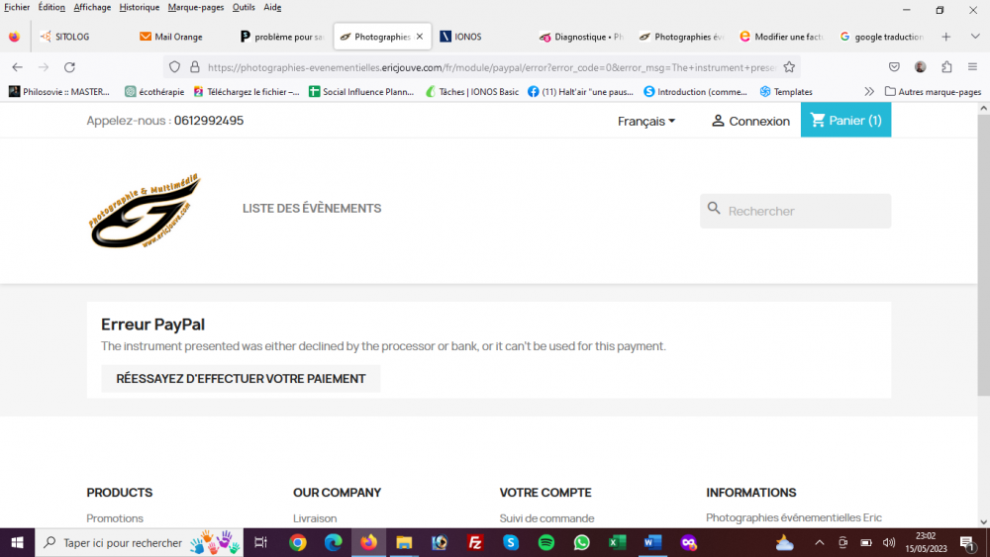Switch to the Diagnostique tab
The width and height of the screenshot is (990, 557).
pos(581,37)
